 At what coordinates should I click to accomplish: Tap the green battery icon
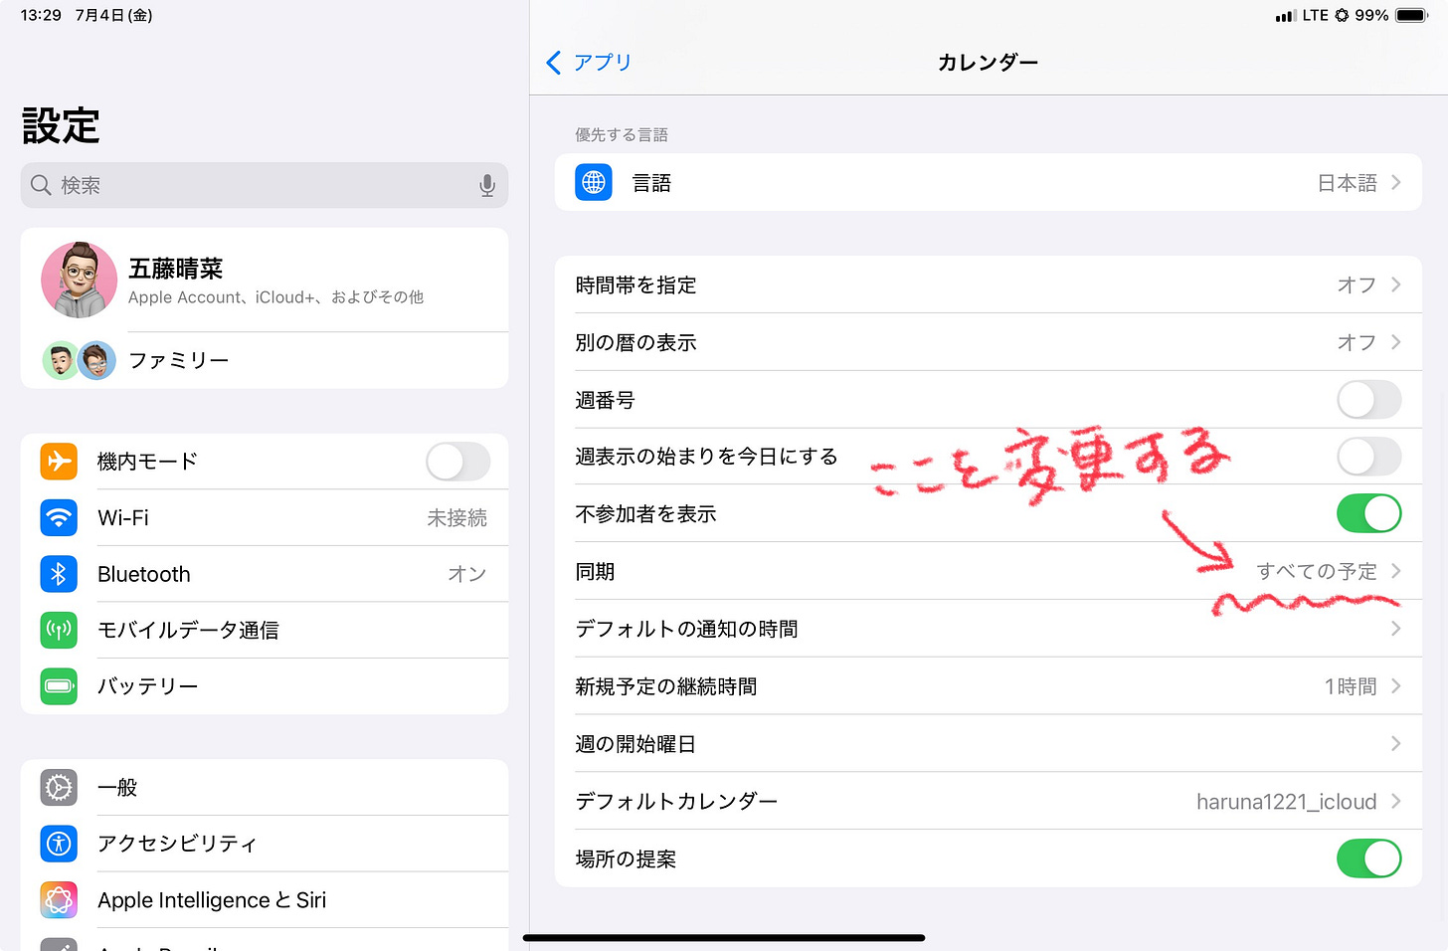59,686
